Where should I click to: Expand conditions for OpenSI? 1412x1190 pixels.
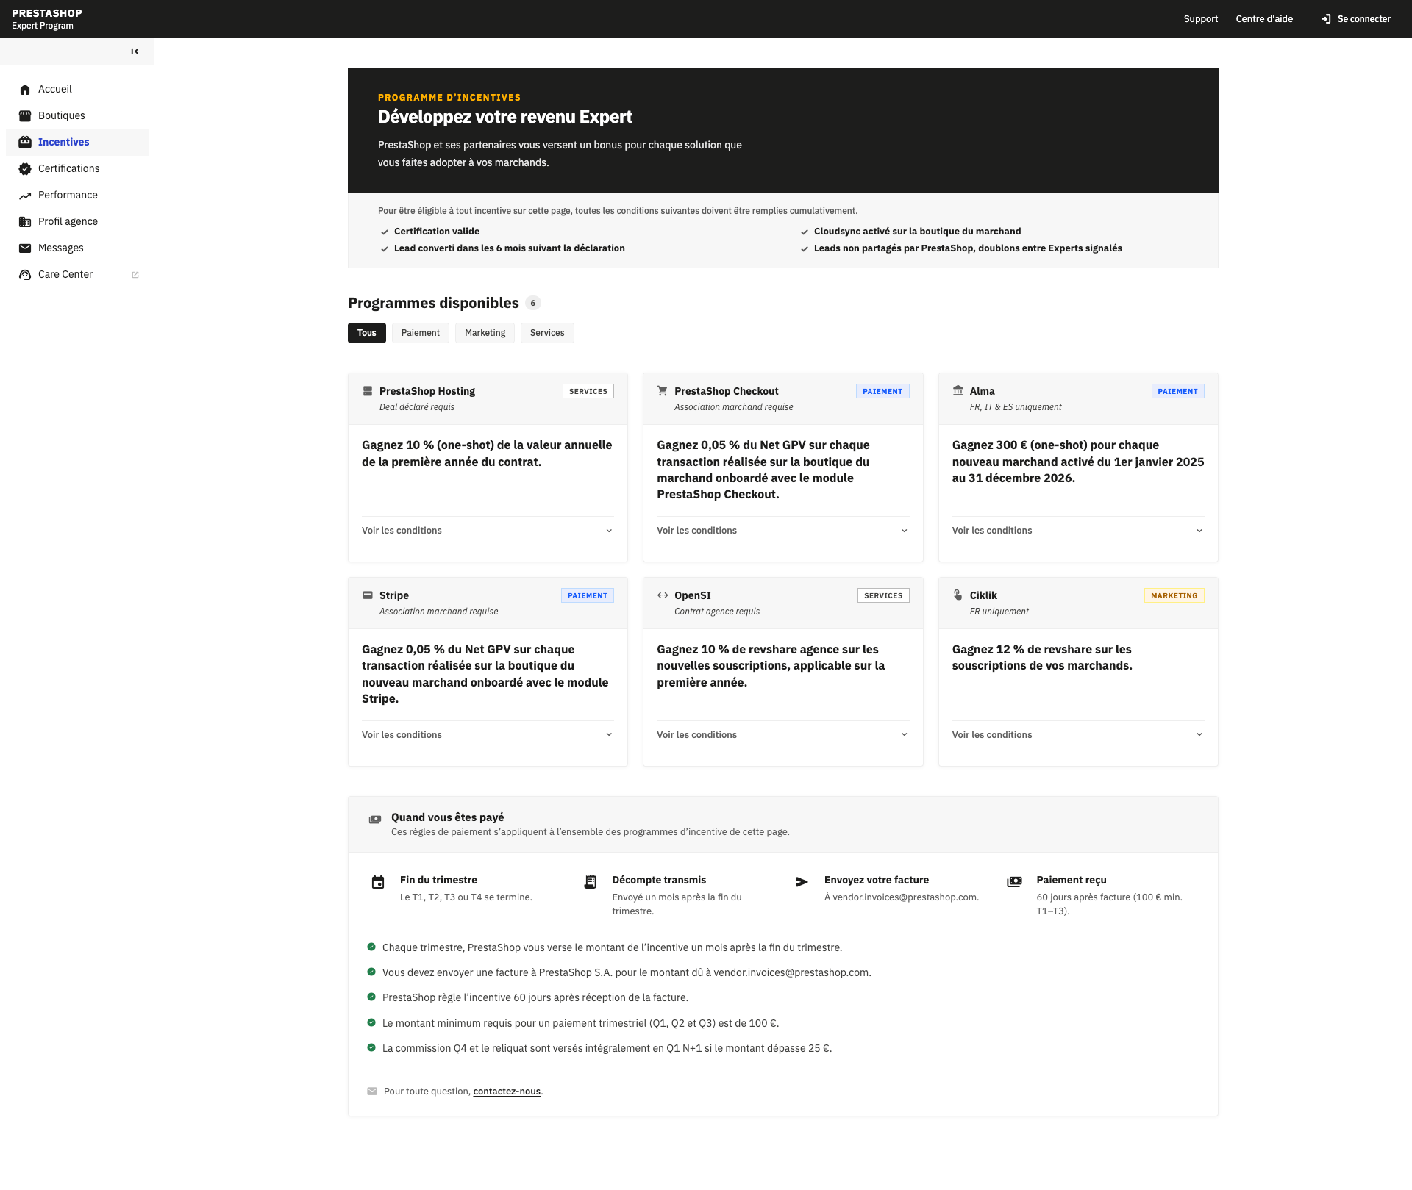[782, 735]
